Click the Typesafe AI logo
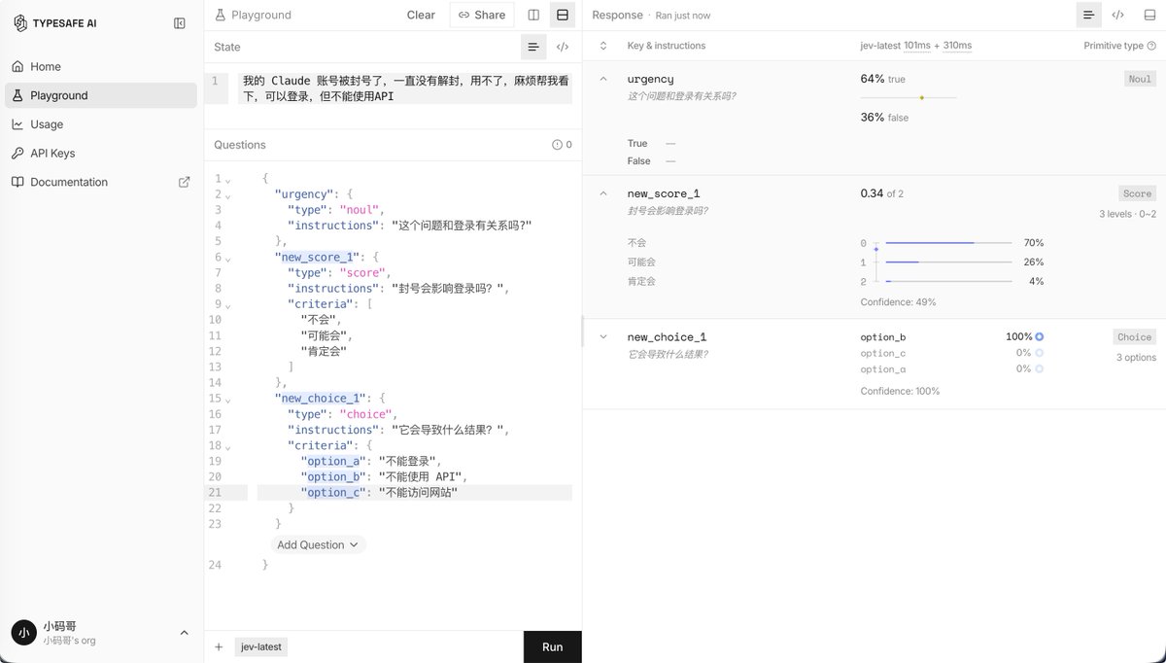The width and height of the screenshot is (1166, 663). tap(20, 23)
